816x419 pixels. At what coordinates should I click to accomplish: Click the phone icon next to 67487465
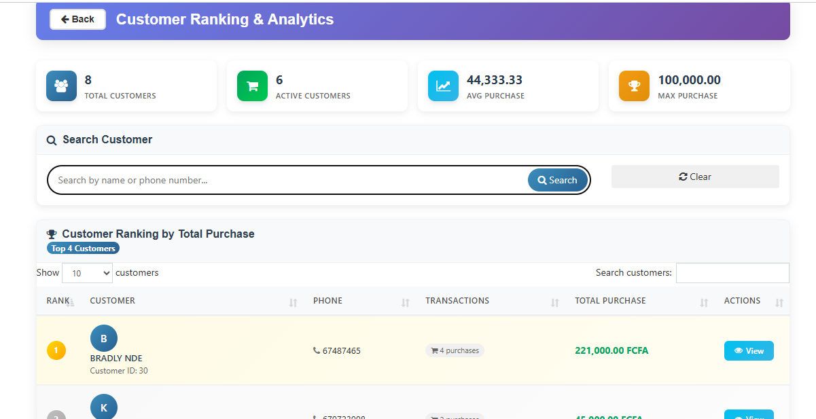coord(316,350)
